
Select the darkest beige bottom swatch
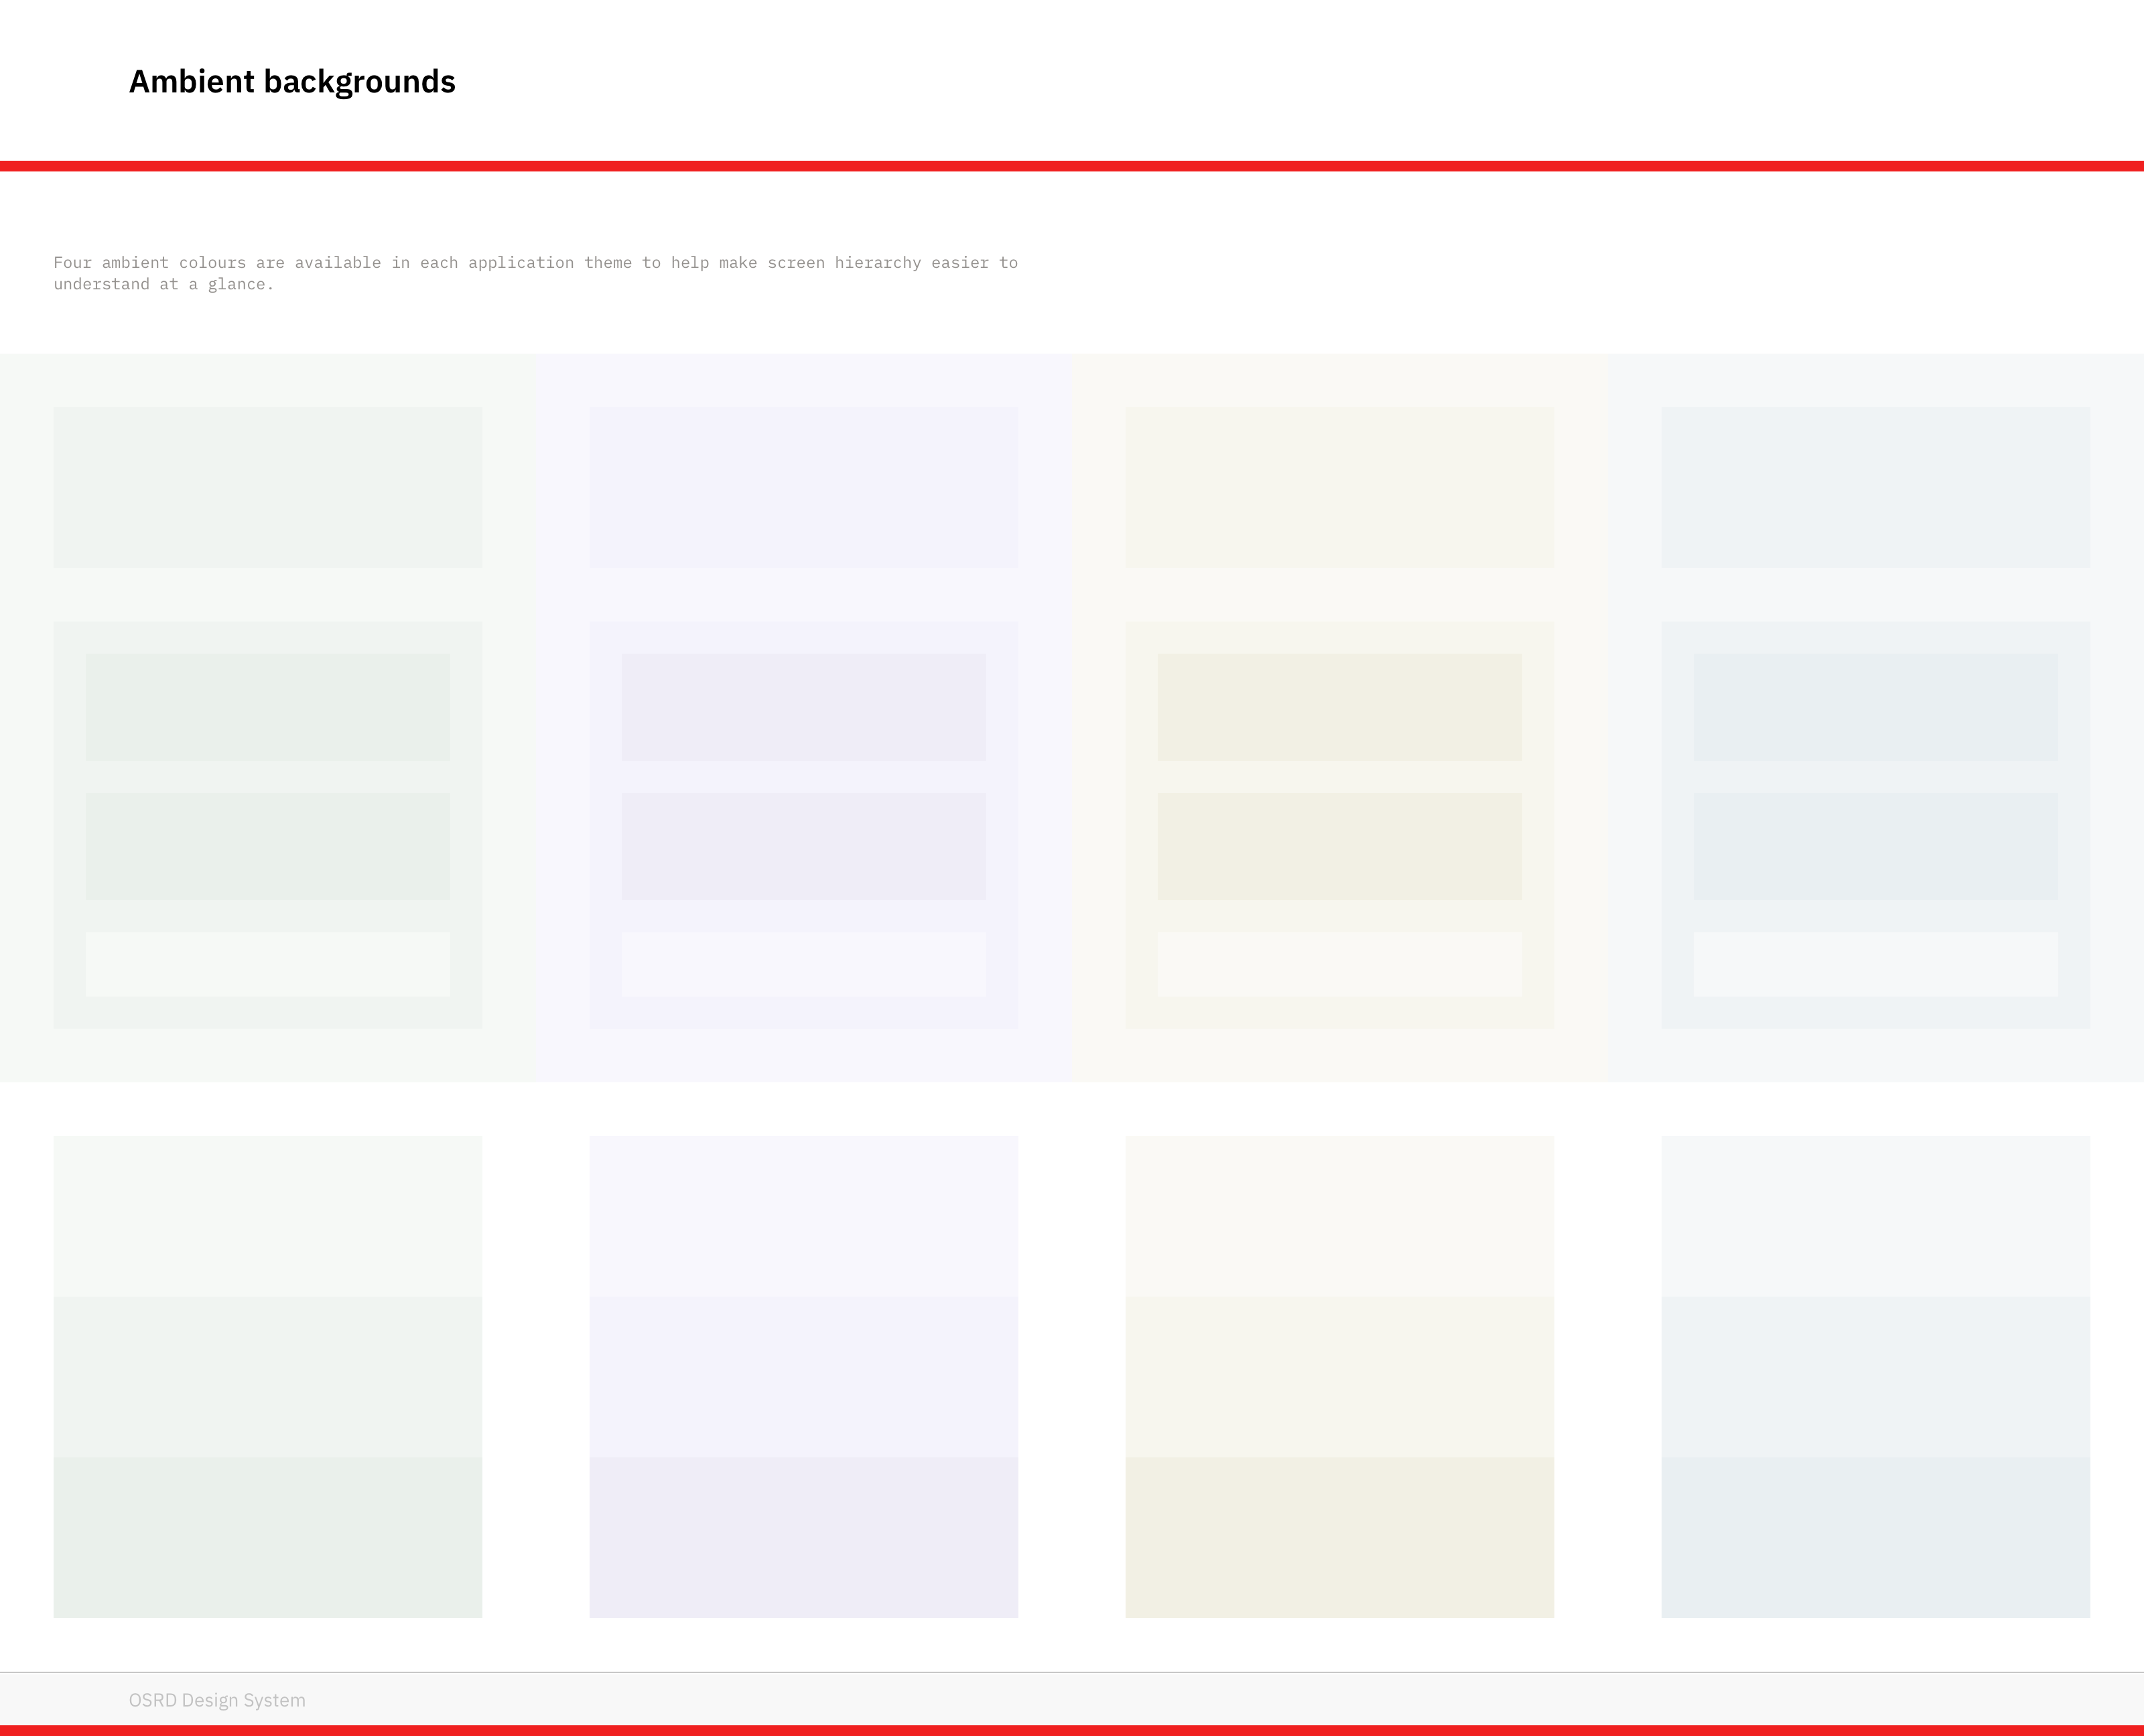pos(1339,1537)
